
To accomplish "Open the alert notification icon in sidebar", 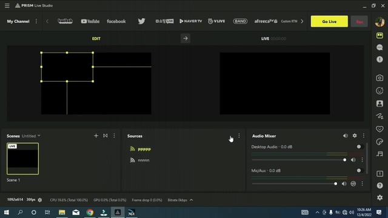I will coord(380,59).
